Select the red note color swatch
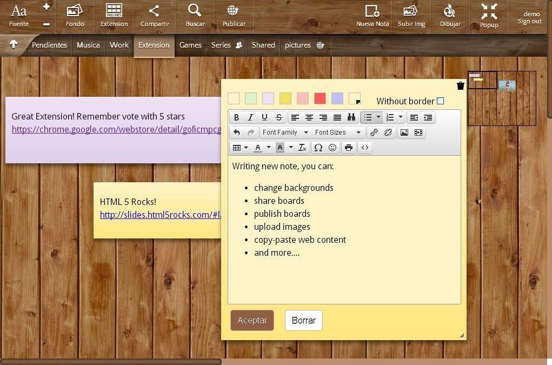Viewport: 552px width, 365px height. pyautogui.click(x=320, y=98)
